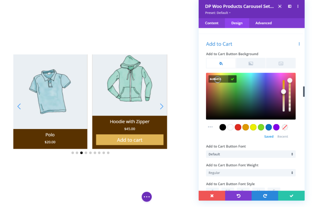Go to next carousel slide arrow
312x207 pixels.
pos(161,107)
